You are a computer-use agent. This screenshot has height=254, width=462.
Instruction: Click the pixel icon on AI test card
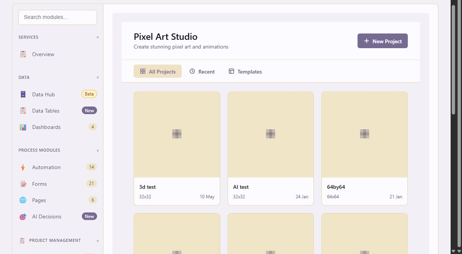coord(271,134)
